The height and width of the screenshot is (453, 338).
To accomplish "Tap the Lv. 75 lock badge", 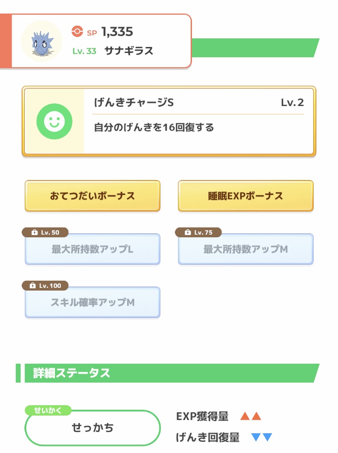I will pyautogui.click(x=198, y=232).
